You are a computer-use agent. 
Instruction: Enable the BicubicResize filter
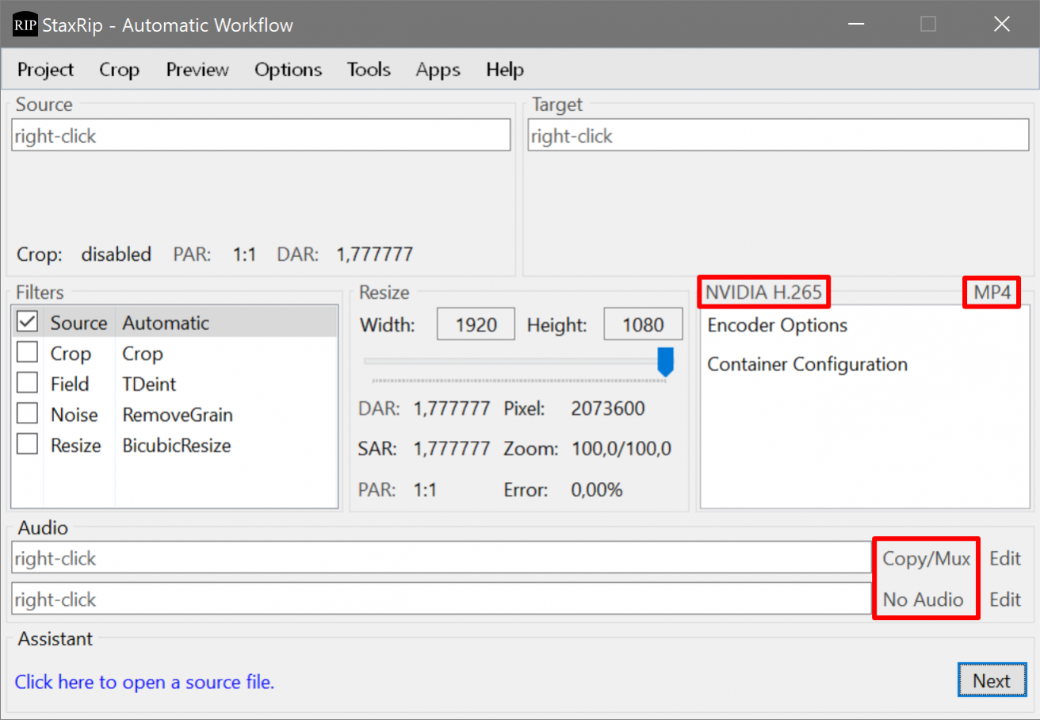tap(27, 444)
